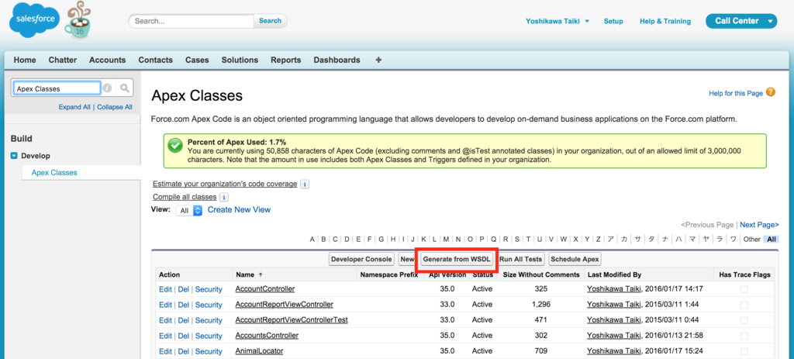Sort by Last Modified By column

(614, 275)
